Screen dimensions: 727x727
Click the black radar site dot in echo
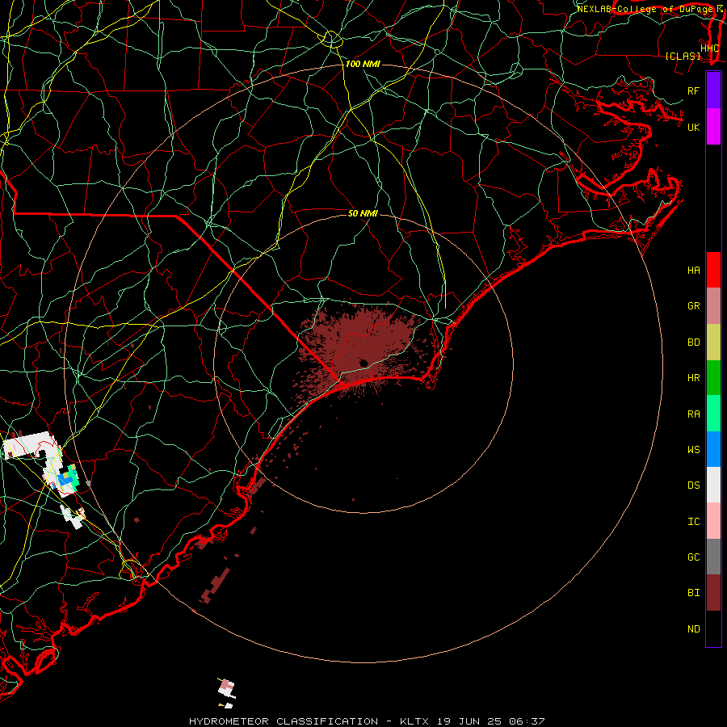[x=363, y=363]
